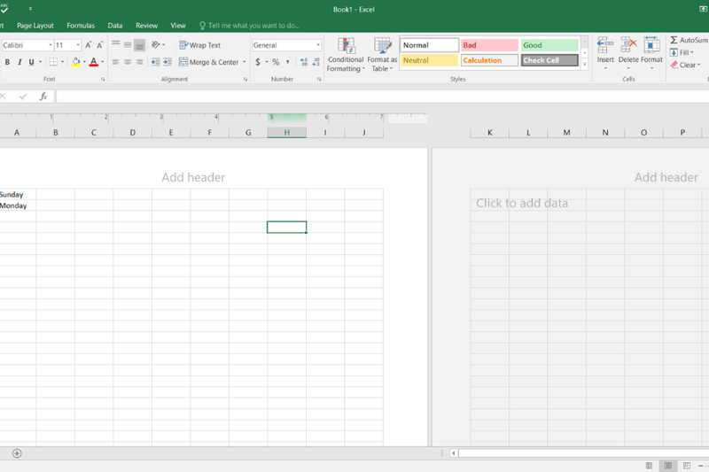Apply the Normal cell style

point(430,45)
